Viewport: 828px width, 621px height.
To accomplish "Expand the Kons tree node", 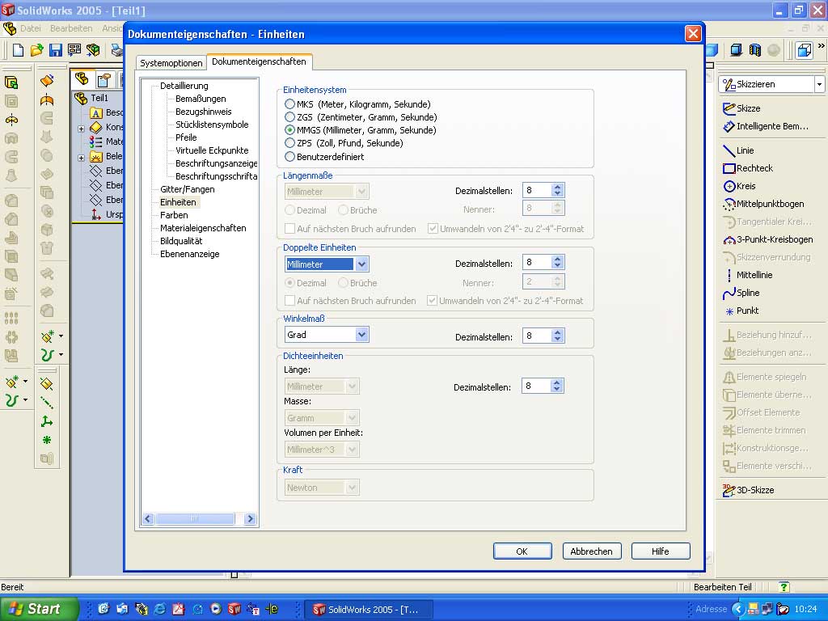I will click(x=82, y=129).
